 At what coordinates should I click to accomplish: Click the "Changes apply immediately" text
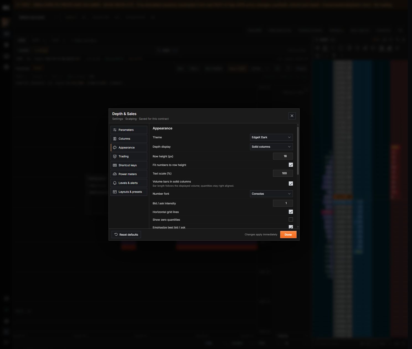[261, 235]
